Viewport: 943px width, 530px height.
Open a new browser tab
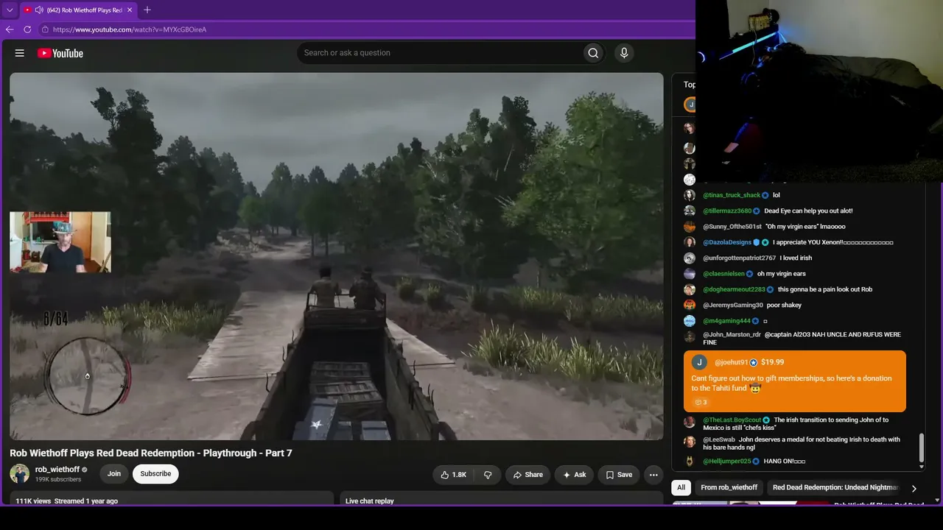pos(147,10)
